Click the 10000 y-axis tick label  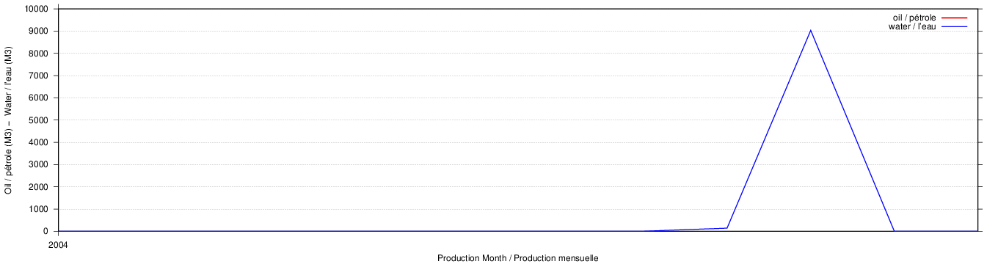coord(37,9)
